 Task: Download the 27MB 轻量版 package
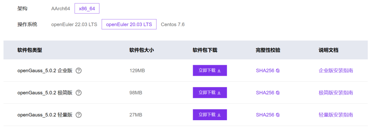click(x=210, y=115)
